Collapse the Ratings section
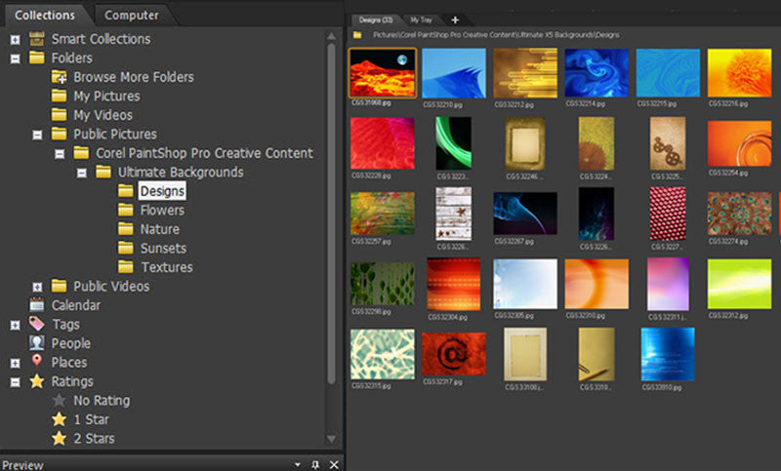The image size is (781, 471). click(15, 381)
